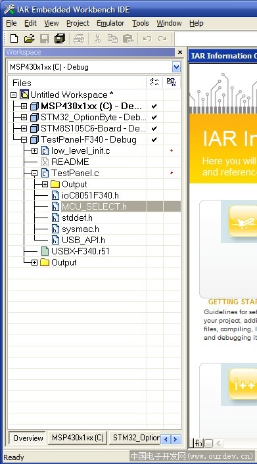Screen dimensions: 257x464
Task: Click the Redo toolbar icon
Action: click(162, 39)
